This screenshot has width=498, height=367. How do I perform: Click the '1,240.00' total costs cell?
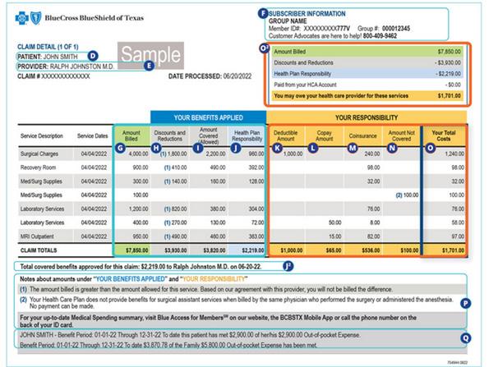point(454,154)
